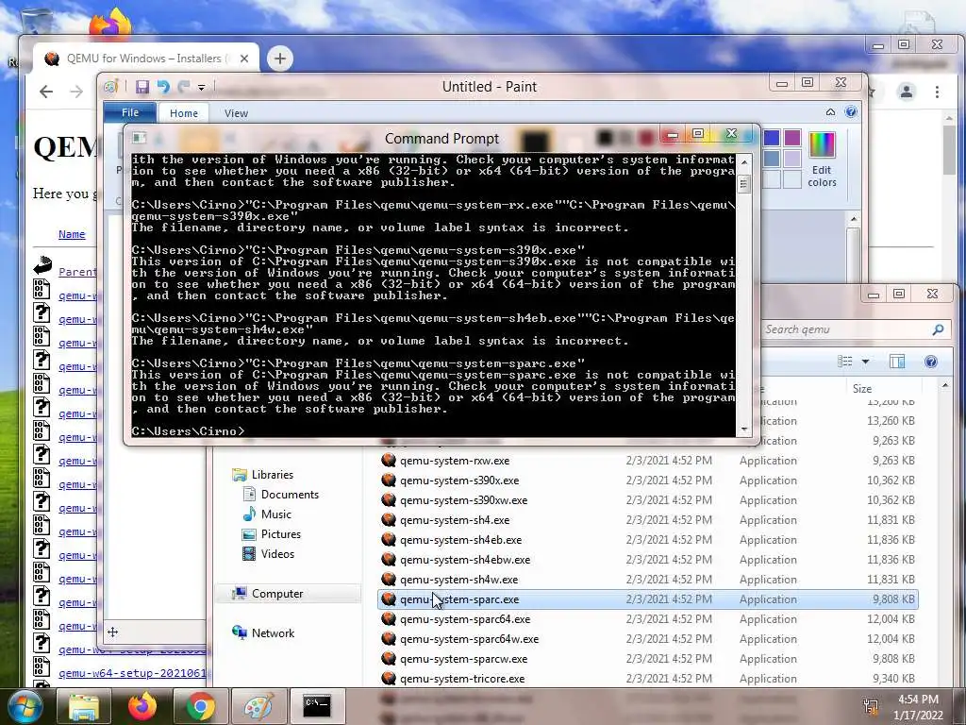Open Paint Help with the blue question mark

[x=851, y=112]
